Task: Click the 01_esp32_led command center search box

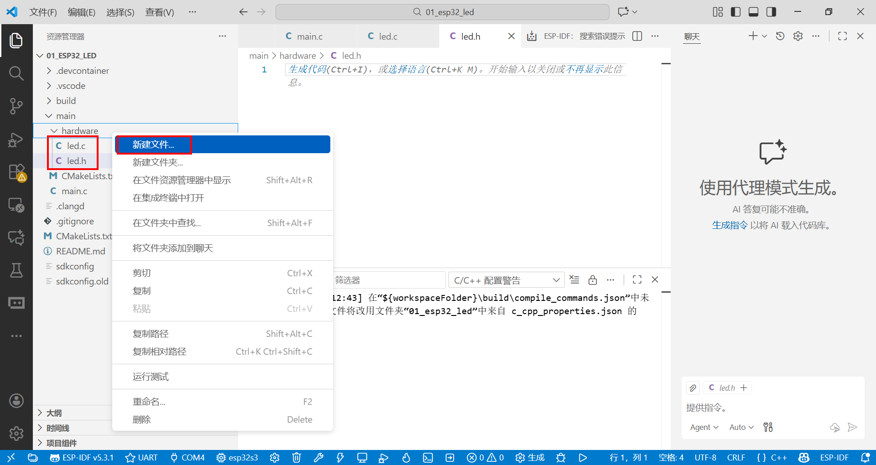Action: pos(442,12)
